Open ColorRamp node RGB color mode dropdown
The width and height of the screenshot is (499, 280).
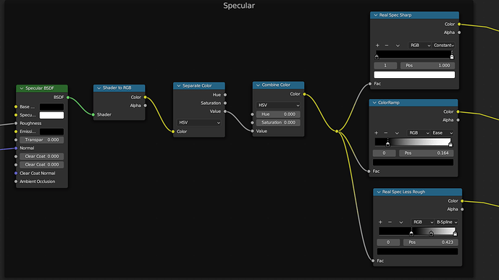click(419, 133)
